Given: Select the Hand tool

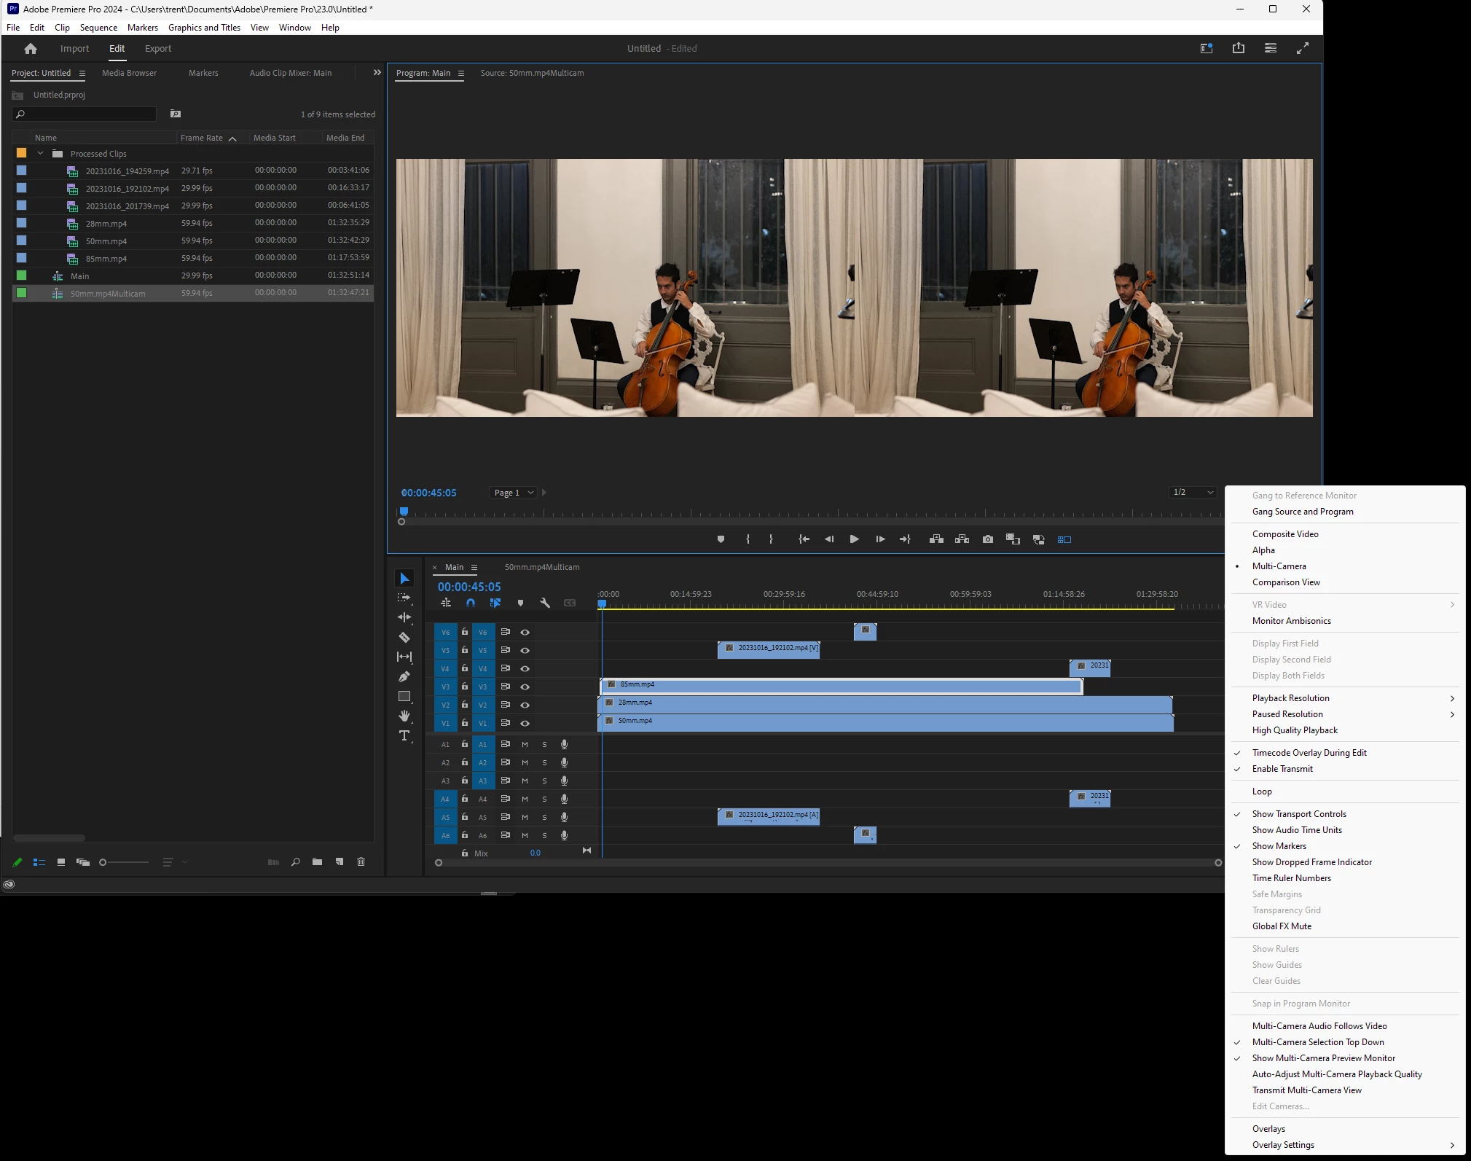Looking at the screenshot, I should [404, 716].
